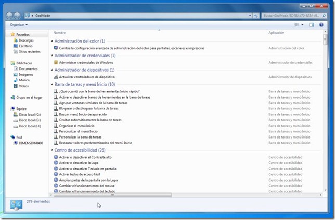Select Agrupar ventanas similares de la barra

(93, 103)
